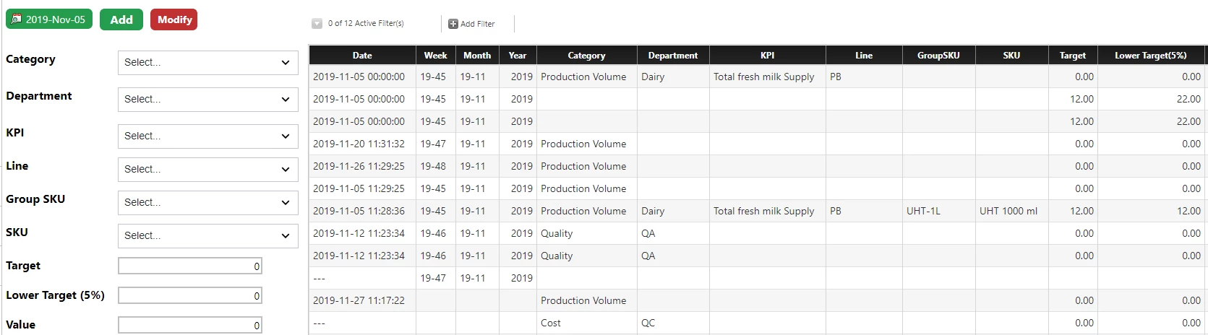Click the filter funnel dropdown icon
The image size is (1208, 335).
(x=317, y=23)
